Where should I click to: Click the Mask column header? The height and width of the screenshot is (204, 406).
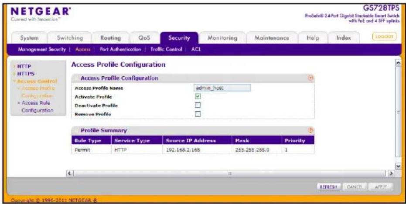click(256, 140)
